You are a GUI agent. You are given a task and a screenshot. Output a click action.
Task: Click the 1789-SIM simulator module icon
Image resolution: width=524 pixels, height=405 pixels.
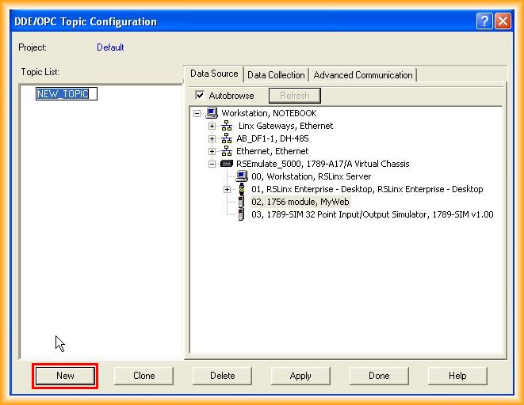pos(242,214)
